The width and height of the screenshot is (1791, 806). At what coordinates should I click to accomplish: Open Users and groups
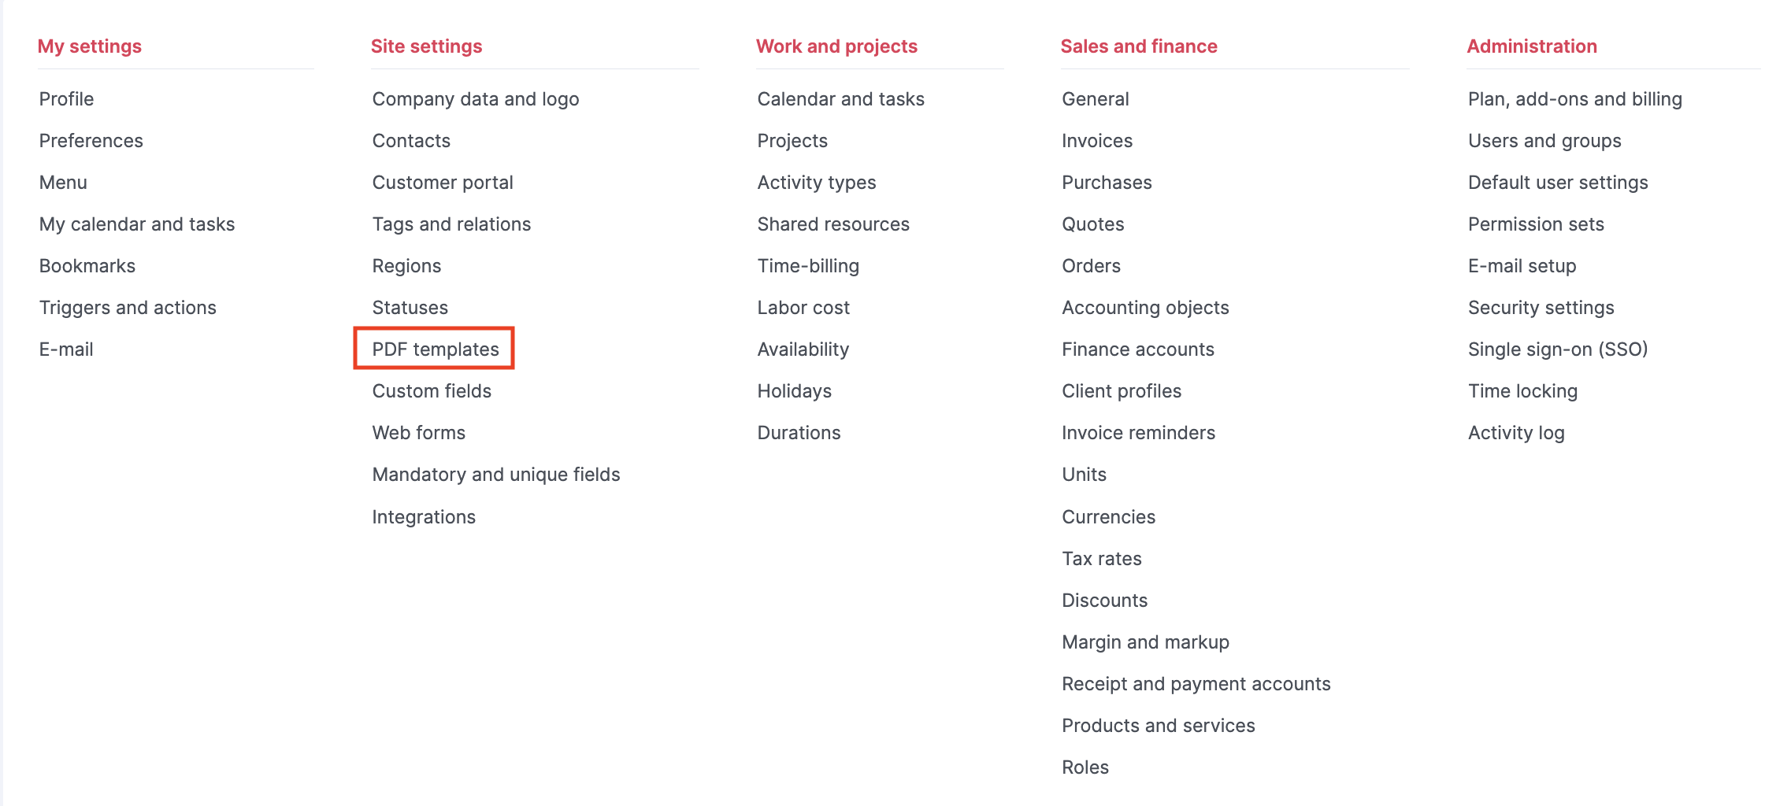click(1544, 140)
